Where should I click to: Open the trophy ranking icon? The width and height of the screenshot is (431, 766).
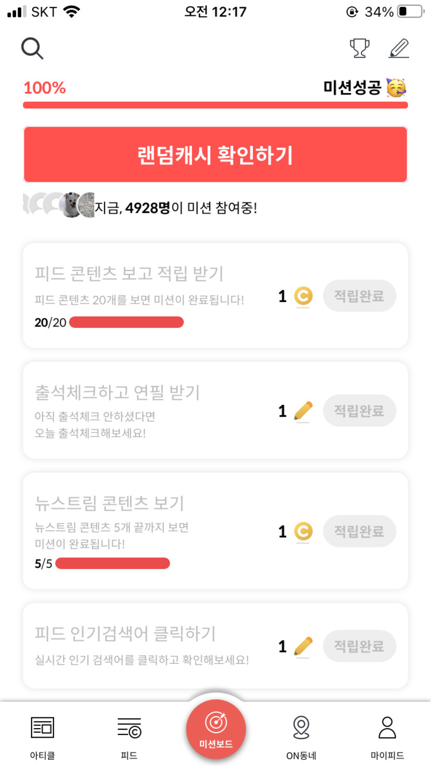[359, 48]
